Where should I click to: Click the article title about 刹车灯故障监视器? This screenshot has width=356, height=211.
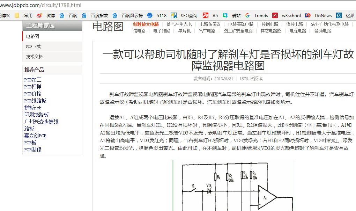[228, 60]
